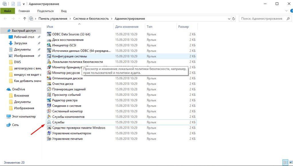Select the Диск восстановления shortcut icon
This screenshot has width=293, height=166.
click(49, 40)
